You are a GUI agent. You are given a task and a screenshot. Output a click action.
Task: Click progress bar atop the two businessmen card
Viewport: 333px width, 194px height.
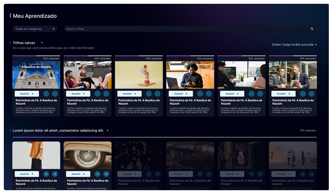click(293, 56)
